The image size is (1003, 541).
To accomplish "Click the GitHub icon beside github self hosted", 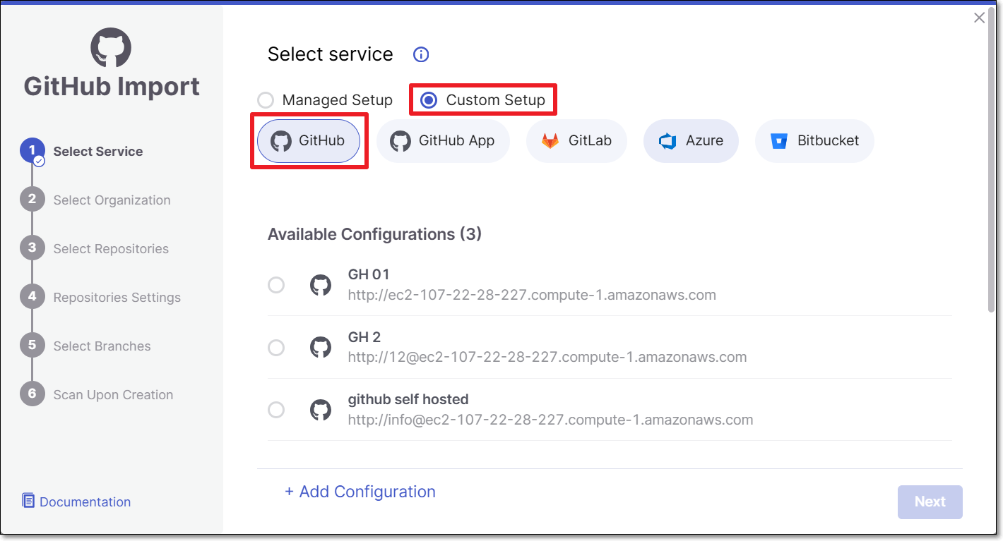I will [321, 410].
